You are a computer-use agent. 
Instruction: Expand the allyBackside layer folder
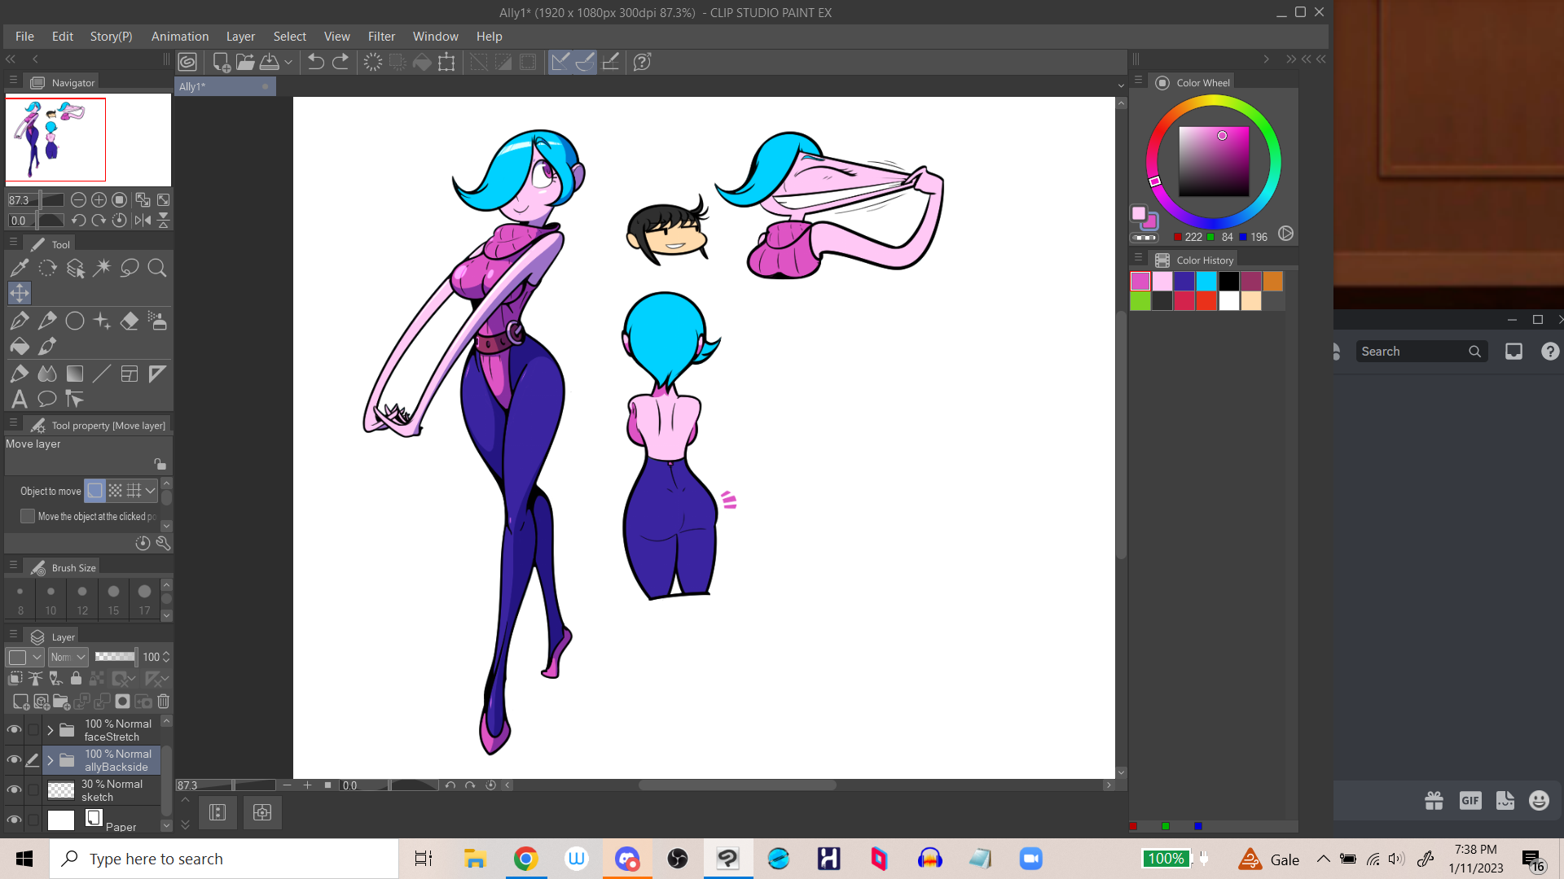click(51, 760)
